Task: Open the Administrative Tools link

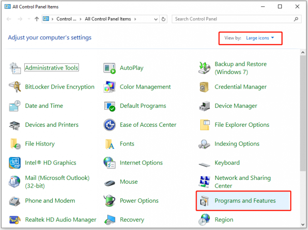Action: (52, 68)
